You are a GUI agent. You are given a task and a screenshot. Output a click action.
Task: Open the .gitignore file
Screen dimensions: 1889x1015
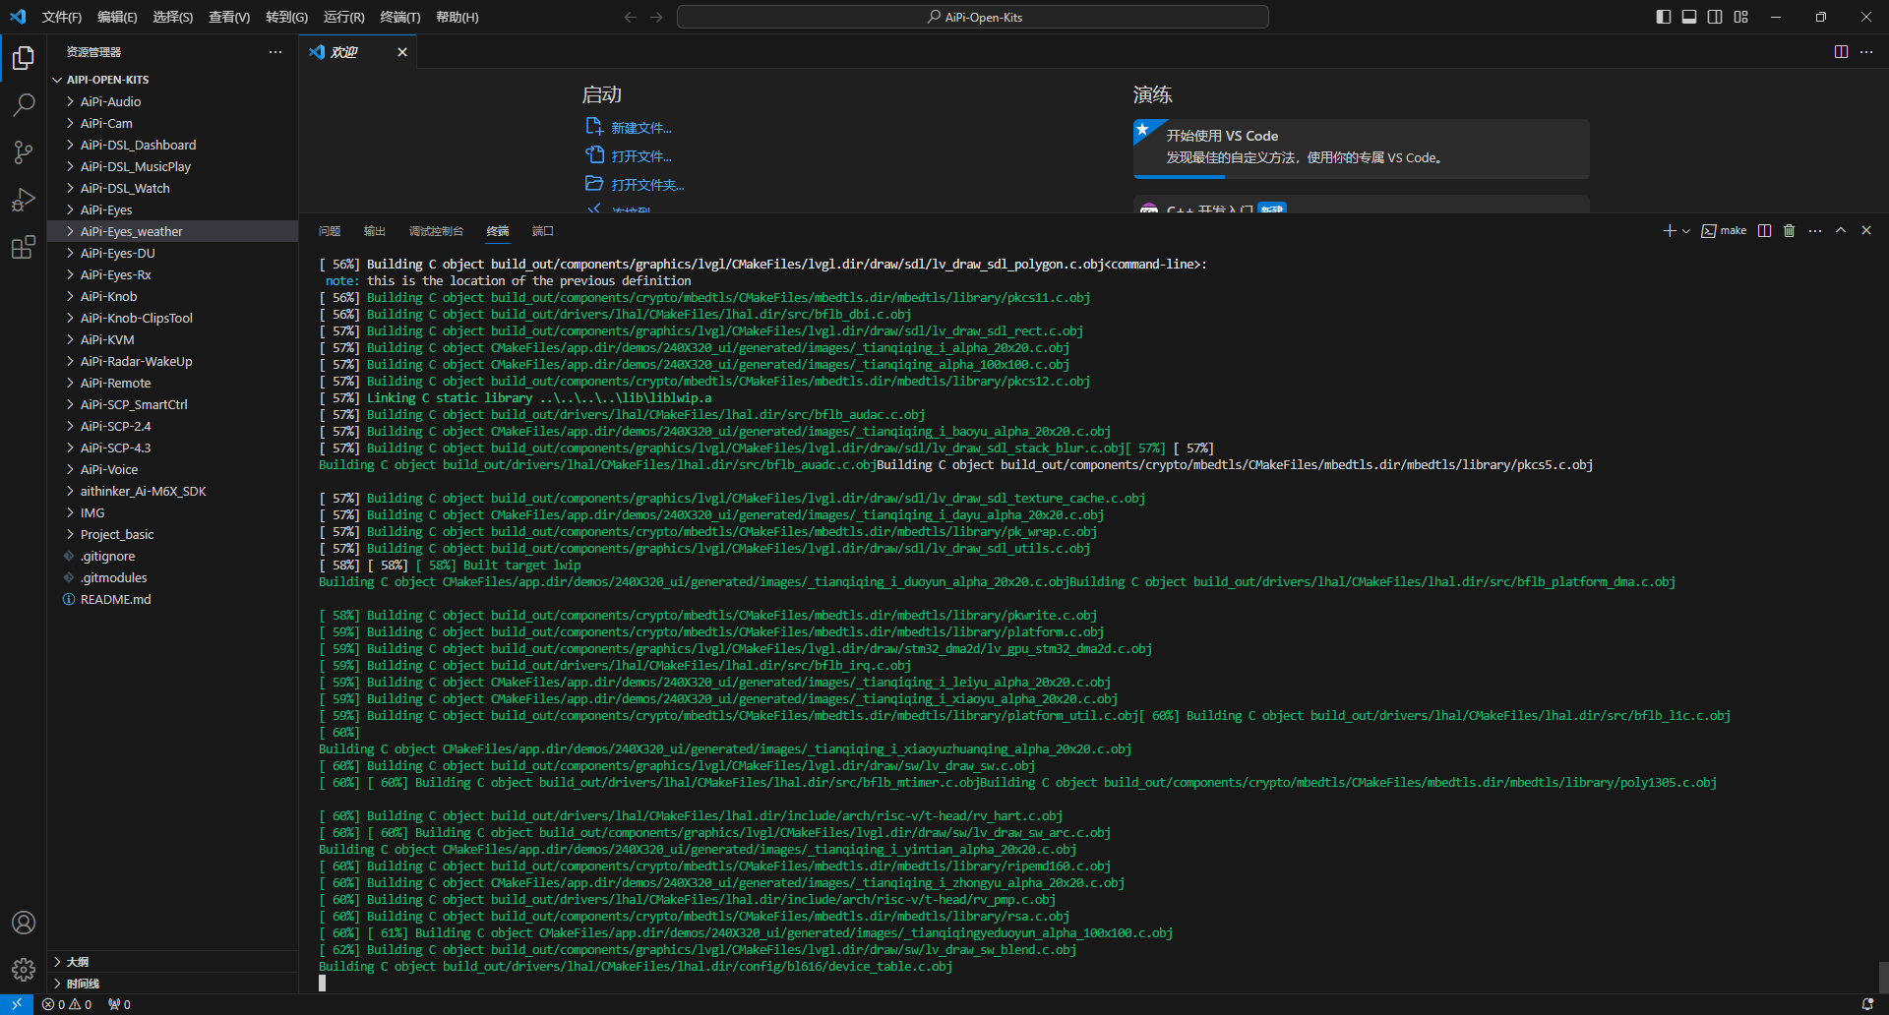[172, 556]
